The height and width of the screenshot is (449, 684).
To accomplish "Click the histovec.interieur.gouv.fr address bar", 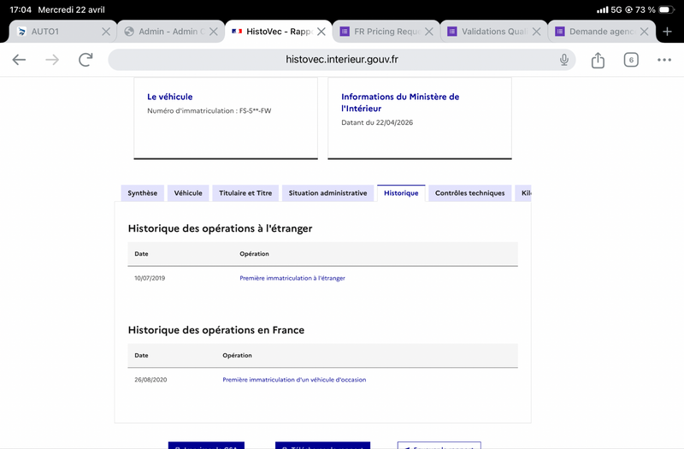I will [x=342, y=60].
